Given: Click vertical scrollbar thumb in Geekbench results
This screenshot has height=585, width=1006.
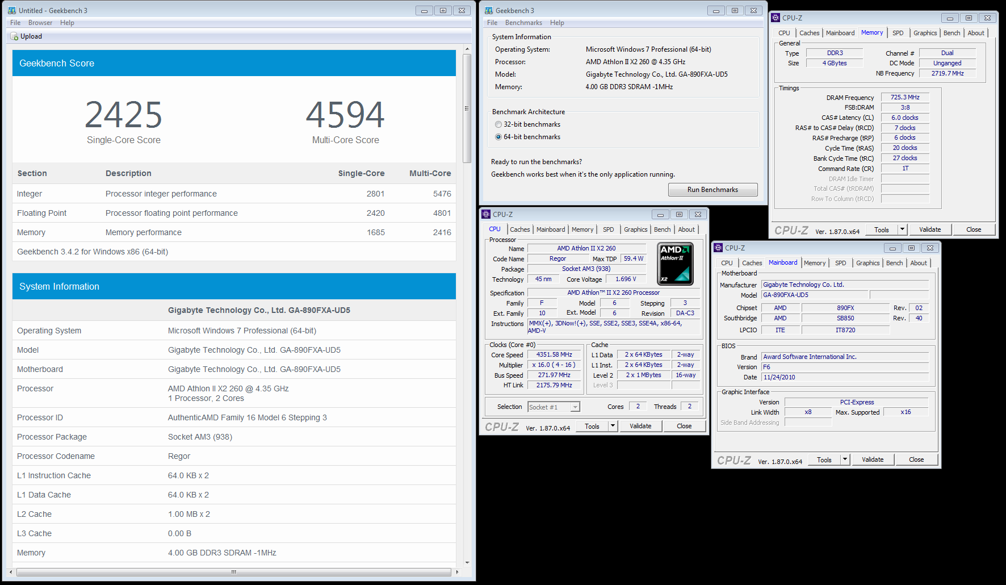Looking at the screenshot, I should [467, 108].
